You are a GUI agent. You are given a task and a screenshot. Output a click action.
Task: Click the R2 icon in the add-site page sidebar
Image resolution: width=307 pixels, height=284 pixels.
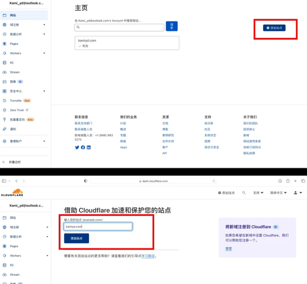5,265
